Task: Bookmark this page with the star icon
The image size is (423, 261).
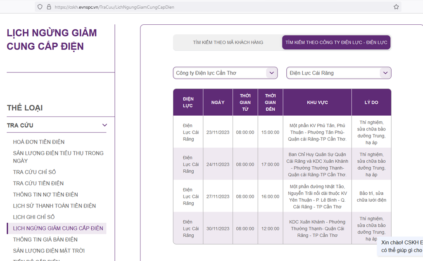Action: tap(396, 7)
